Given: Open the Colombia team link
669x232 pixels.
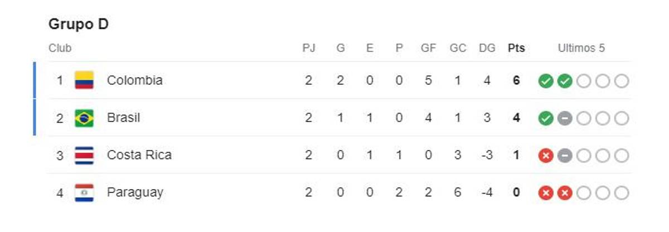Looking at the screenshot, I should 134,80.
